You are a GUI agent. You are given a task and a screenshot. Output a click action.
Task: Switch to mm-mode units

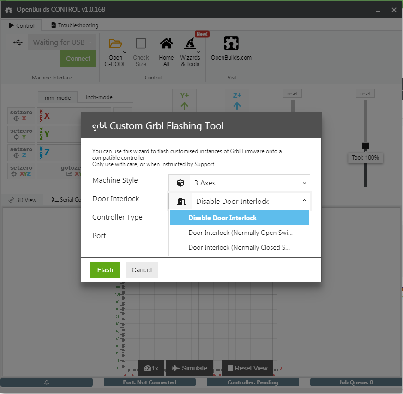(58, 97)
